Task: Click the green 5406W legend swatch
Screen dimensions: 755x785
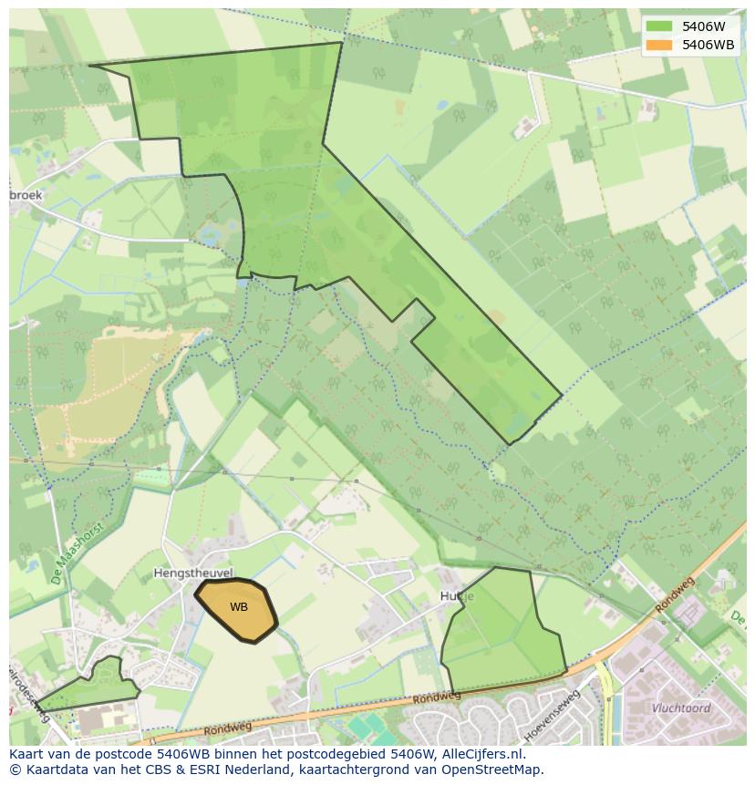Action: 659,26
